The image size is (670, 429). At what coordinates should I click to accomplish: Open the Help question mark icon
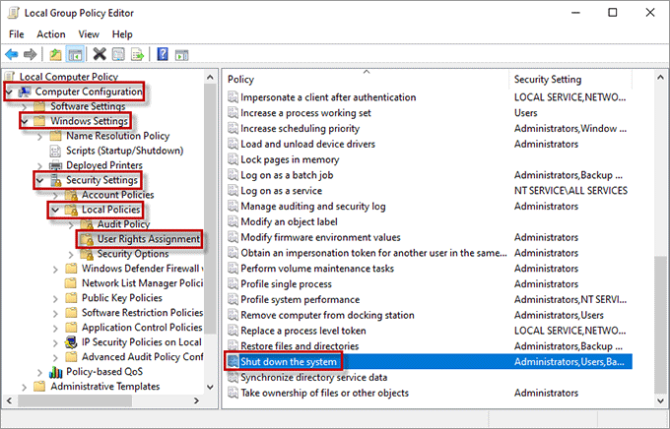(163, 54)
